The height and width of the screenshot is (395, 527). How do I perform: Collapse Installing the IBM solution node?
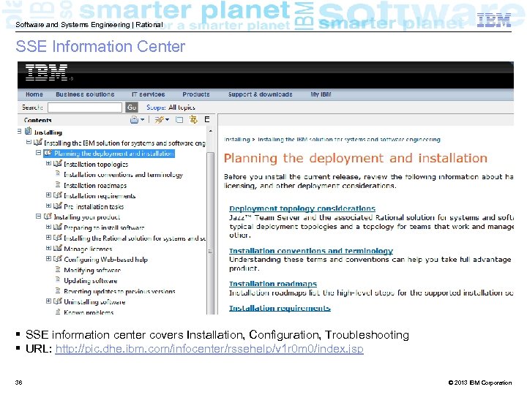coord(29,142)
